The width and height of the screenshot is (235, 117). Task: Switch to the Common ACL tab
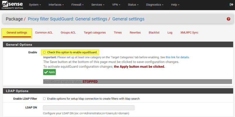click(44, 33)
